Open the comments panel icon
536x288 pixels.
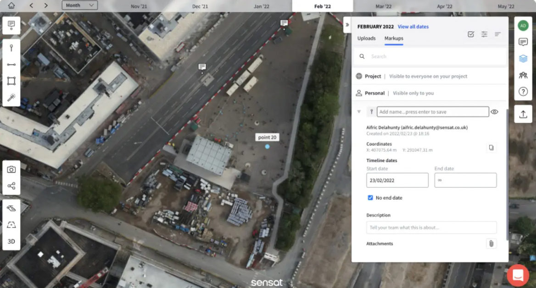tap(523, 42)
